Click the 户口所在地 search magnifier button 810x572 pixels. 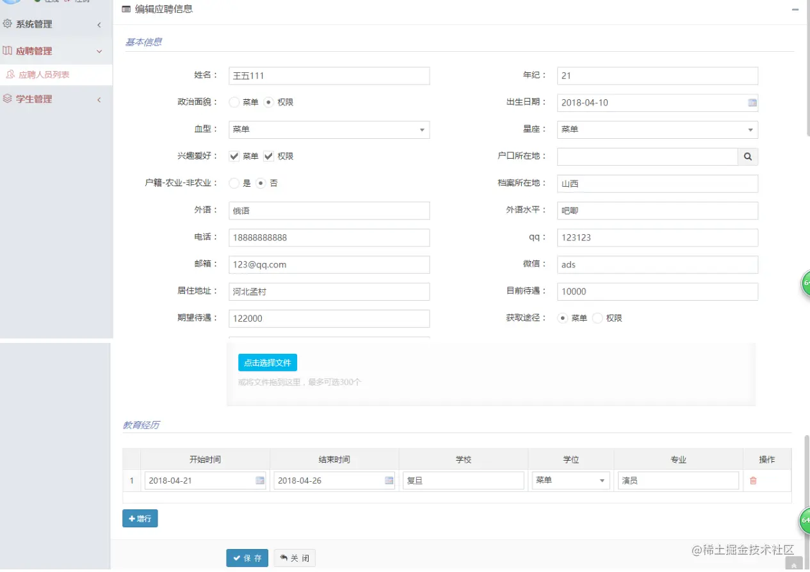(748, 157)
